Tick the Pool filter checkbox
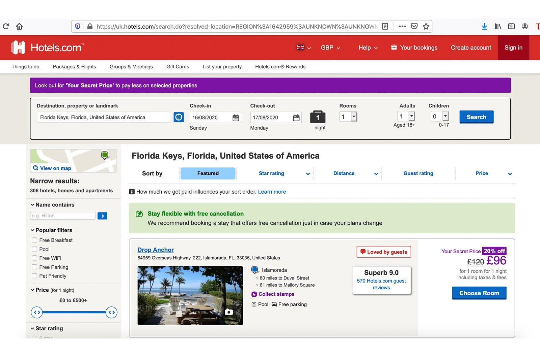540x359 pixels. click(34, 249)
